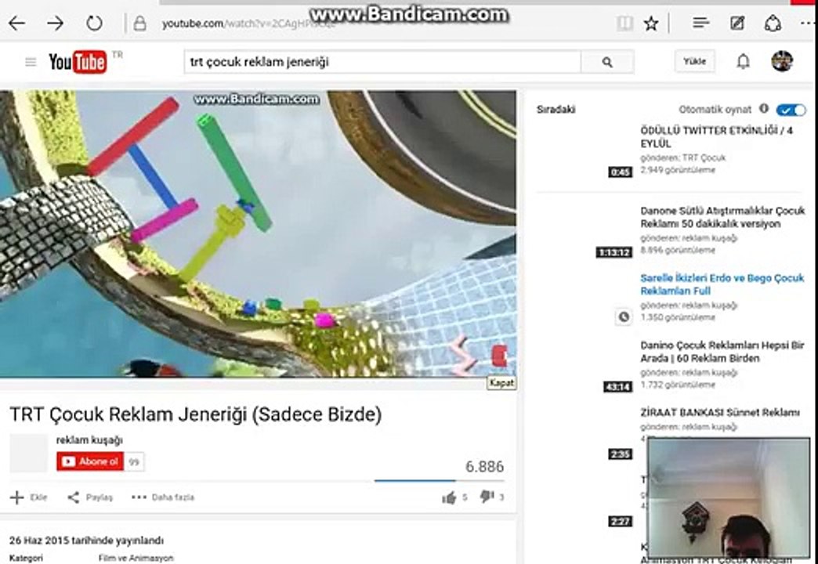Open Sarelle İkizleri Erdo ve Bego video
The width and height of the screenshot is (818, 564).
point(722,284)
